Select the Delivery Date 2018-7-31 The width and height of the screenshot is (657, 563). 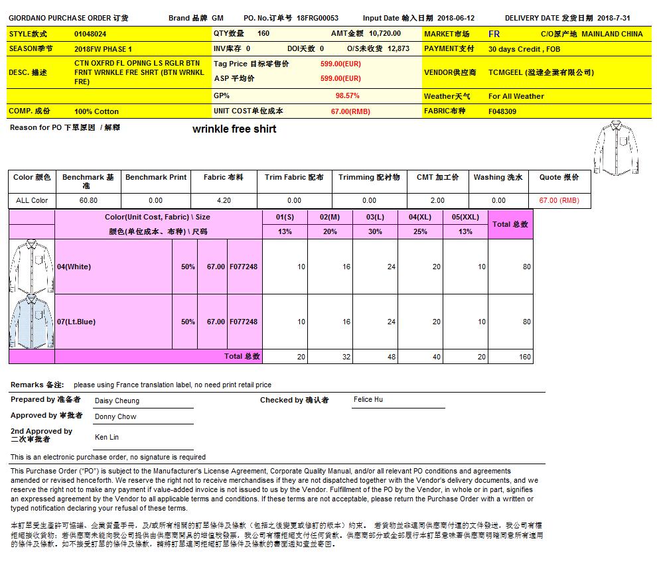click(x=615, y=19)
